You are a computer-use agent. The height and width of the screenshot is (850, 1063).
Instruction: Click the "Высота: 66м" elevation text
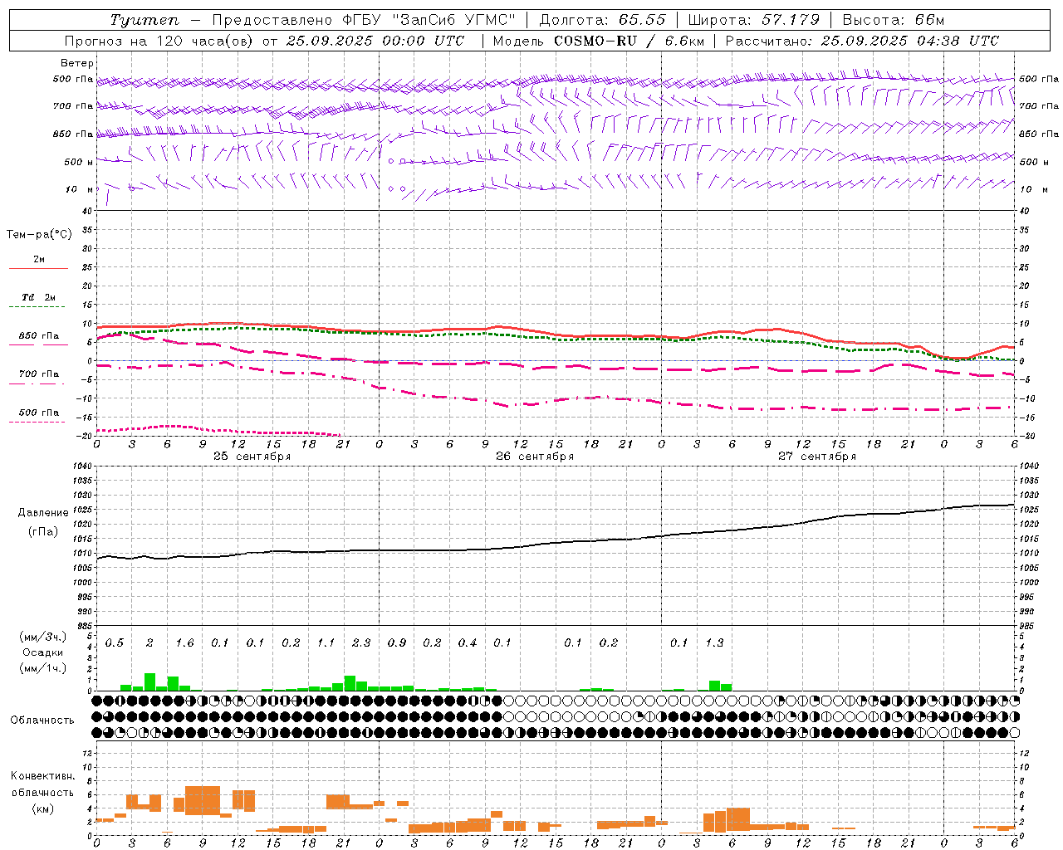pos(894,20)
